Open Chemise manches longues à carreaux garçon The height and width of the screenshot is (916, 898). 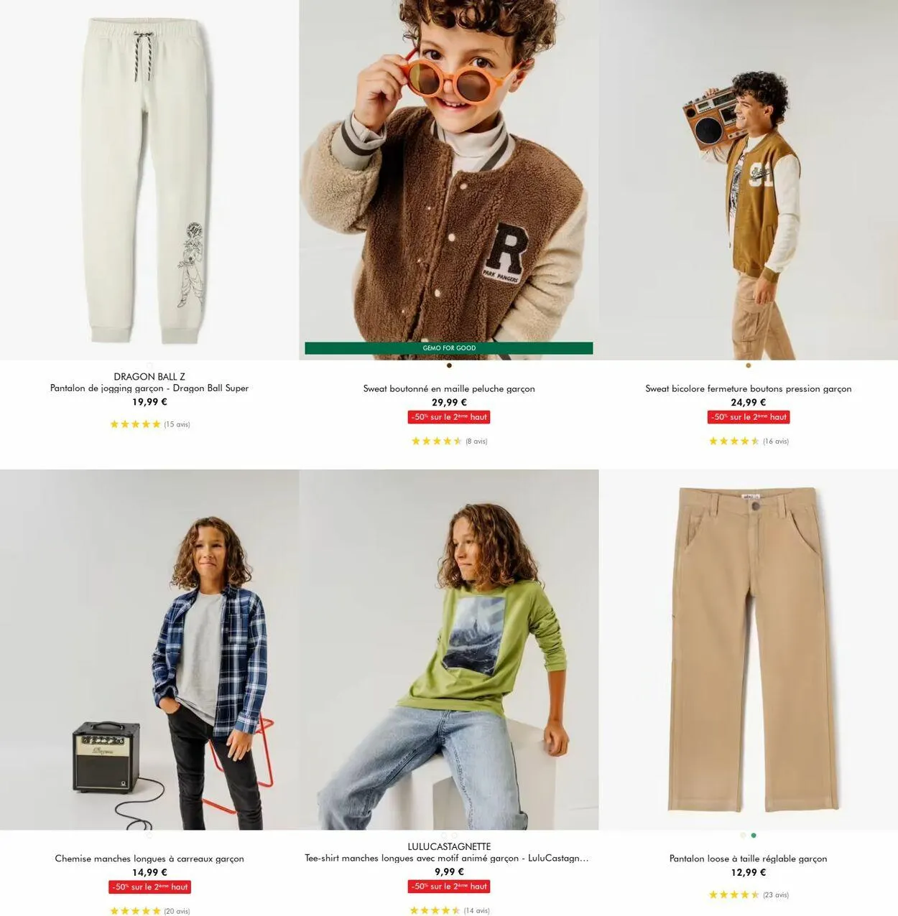tap(149, 859)
